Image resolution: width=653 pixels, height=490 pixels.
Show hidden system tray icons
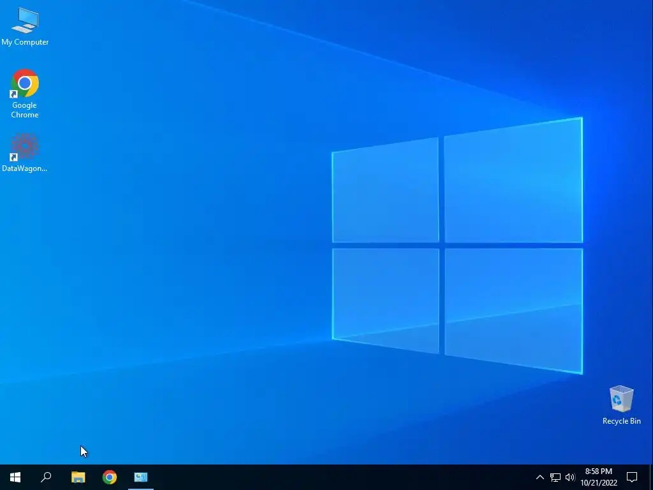click(x=539, y=477)
